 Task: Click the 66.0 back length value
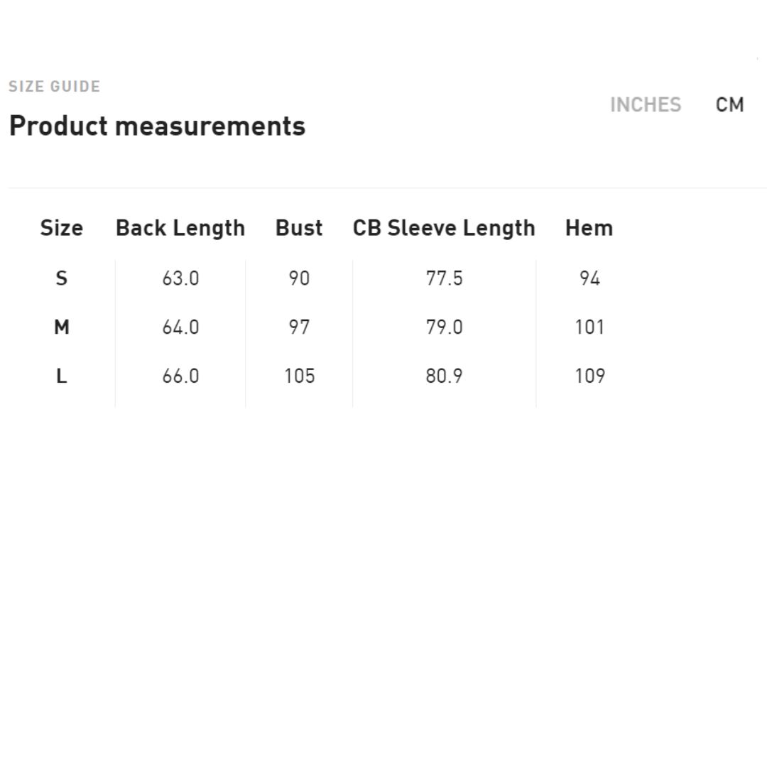180,376
